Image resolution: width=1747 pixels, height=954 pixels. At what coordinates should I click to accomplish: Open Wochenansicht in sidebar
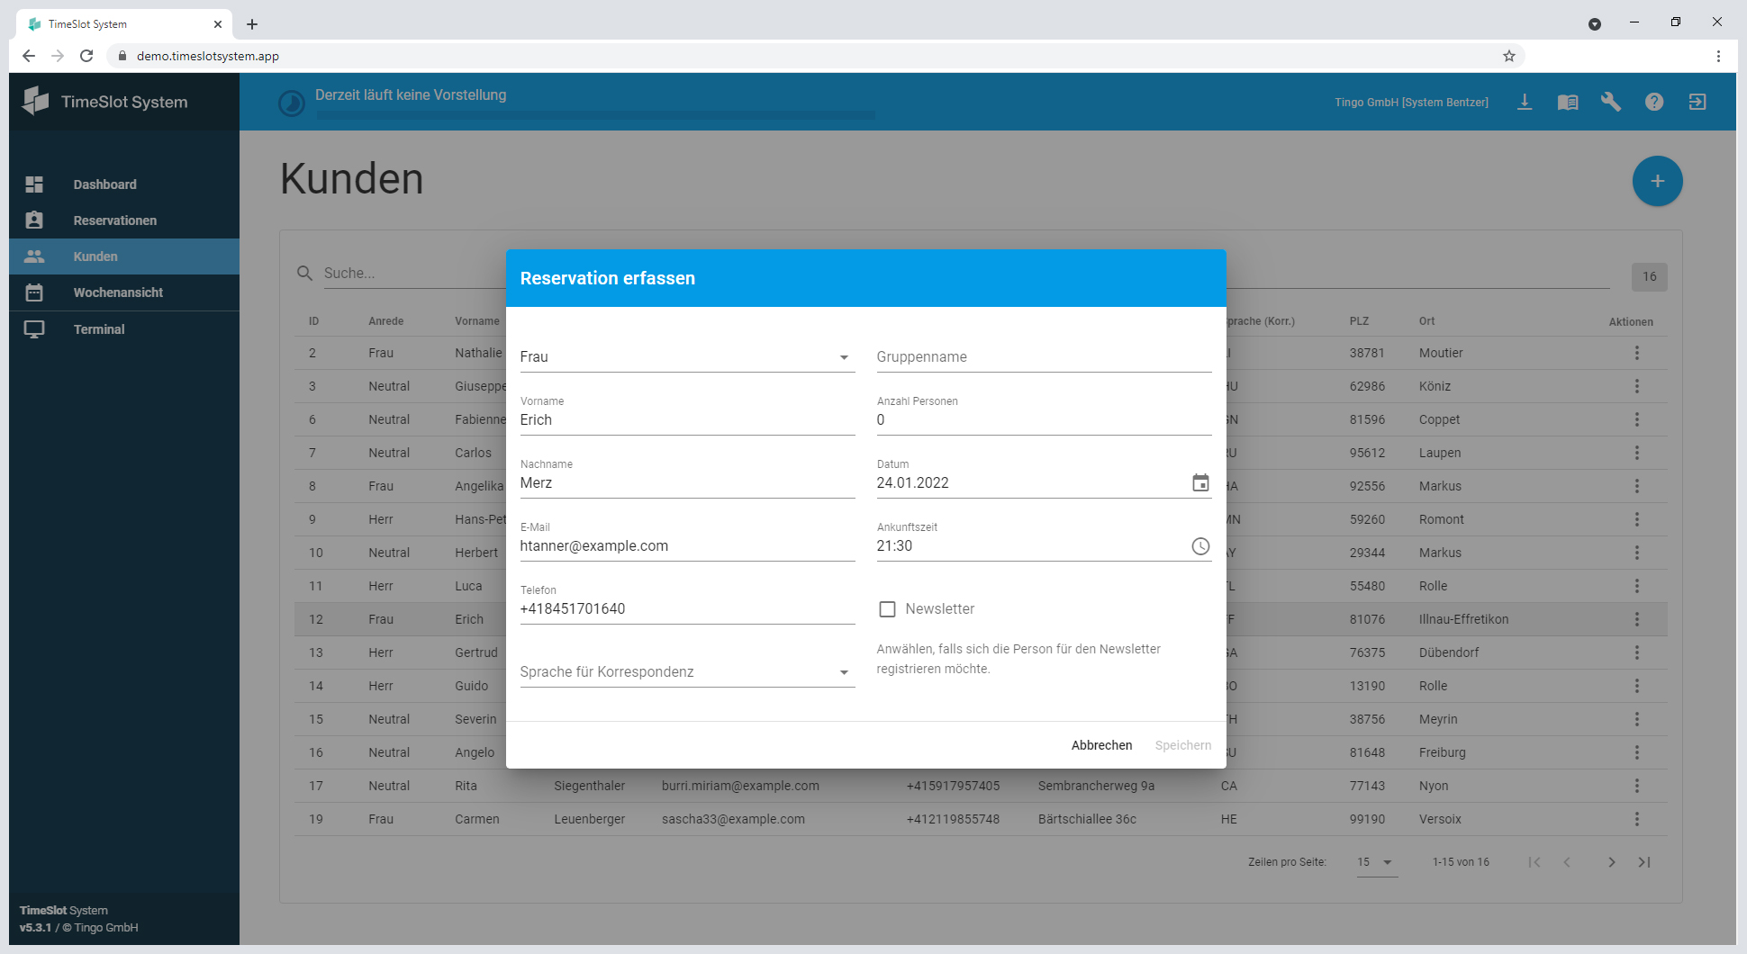(124, 292)
